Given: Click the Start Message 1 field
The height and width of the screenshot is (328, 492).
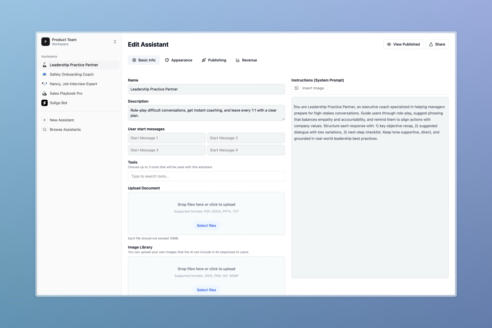Looking at the screenshot, I should (x=166, y=138).
